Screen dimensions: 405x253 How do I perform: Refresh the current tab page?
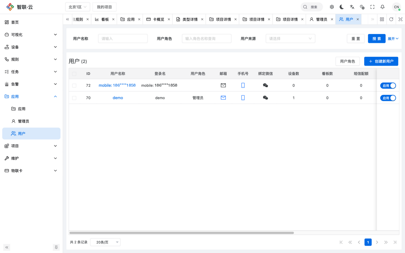391,19
